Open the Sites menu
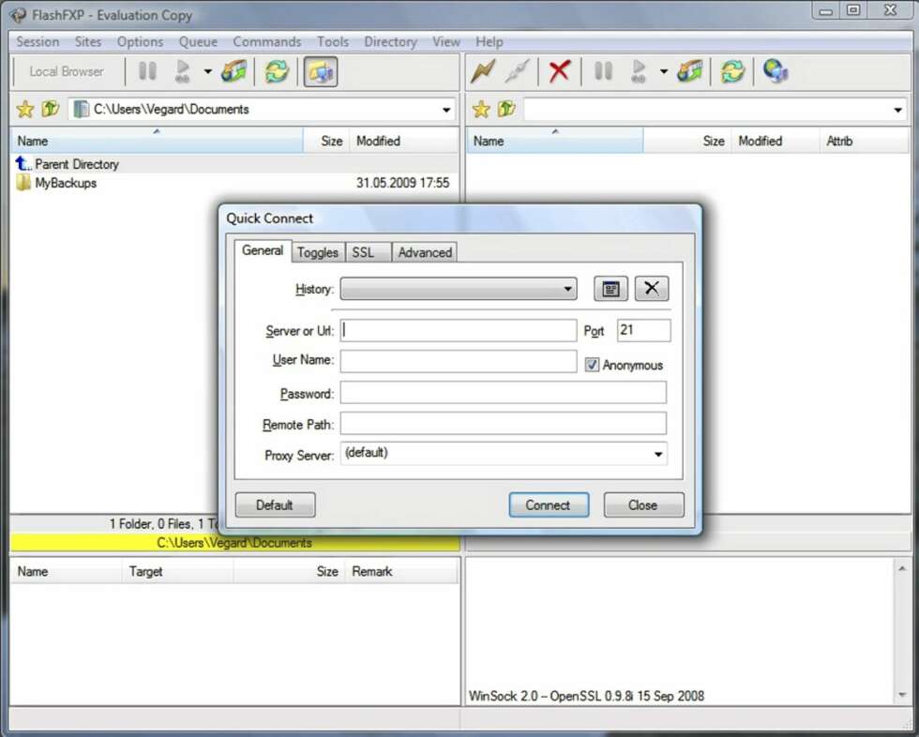919x737 pixels. tap(88, 41)
